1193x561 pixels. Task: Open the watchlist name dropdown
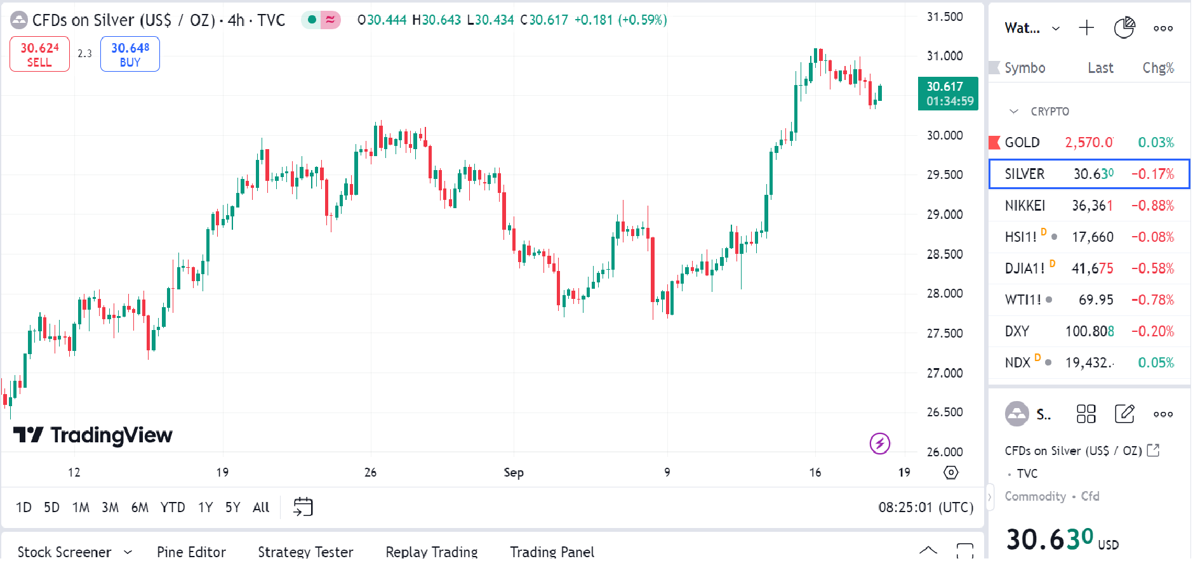tap(1055, 29)
